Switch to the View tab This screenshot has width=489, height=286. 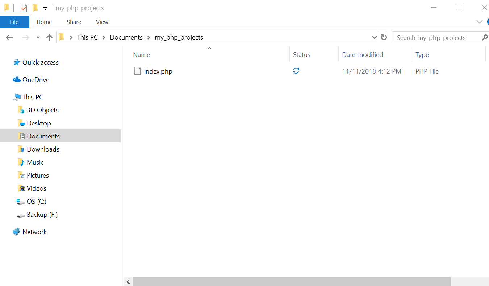(x=102, y=22)
